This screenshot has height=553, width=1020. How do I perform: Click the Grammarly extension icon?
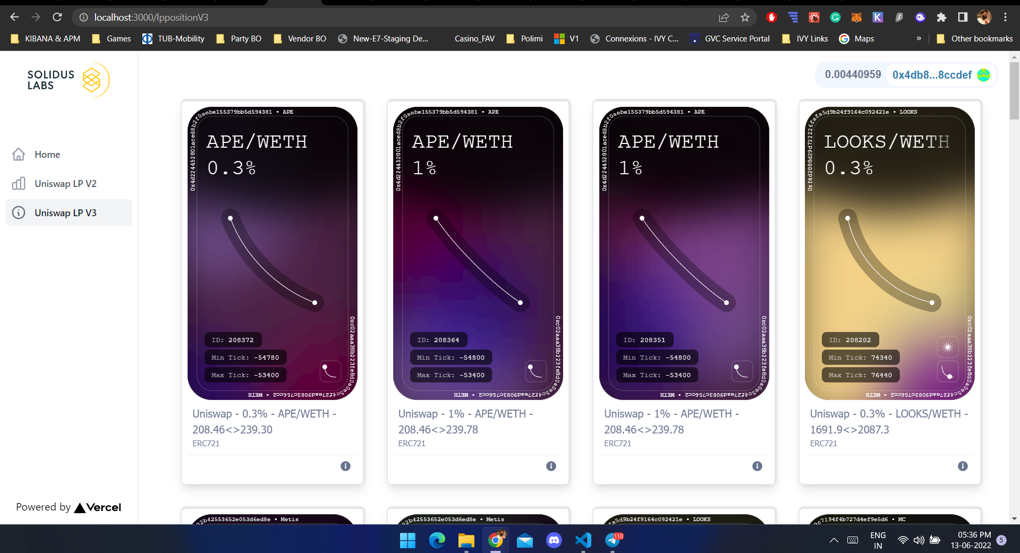[835, 17]
